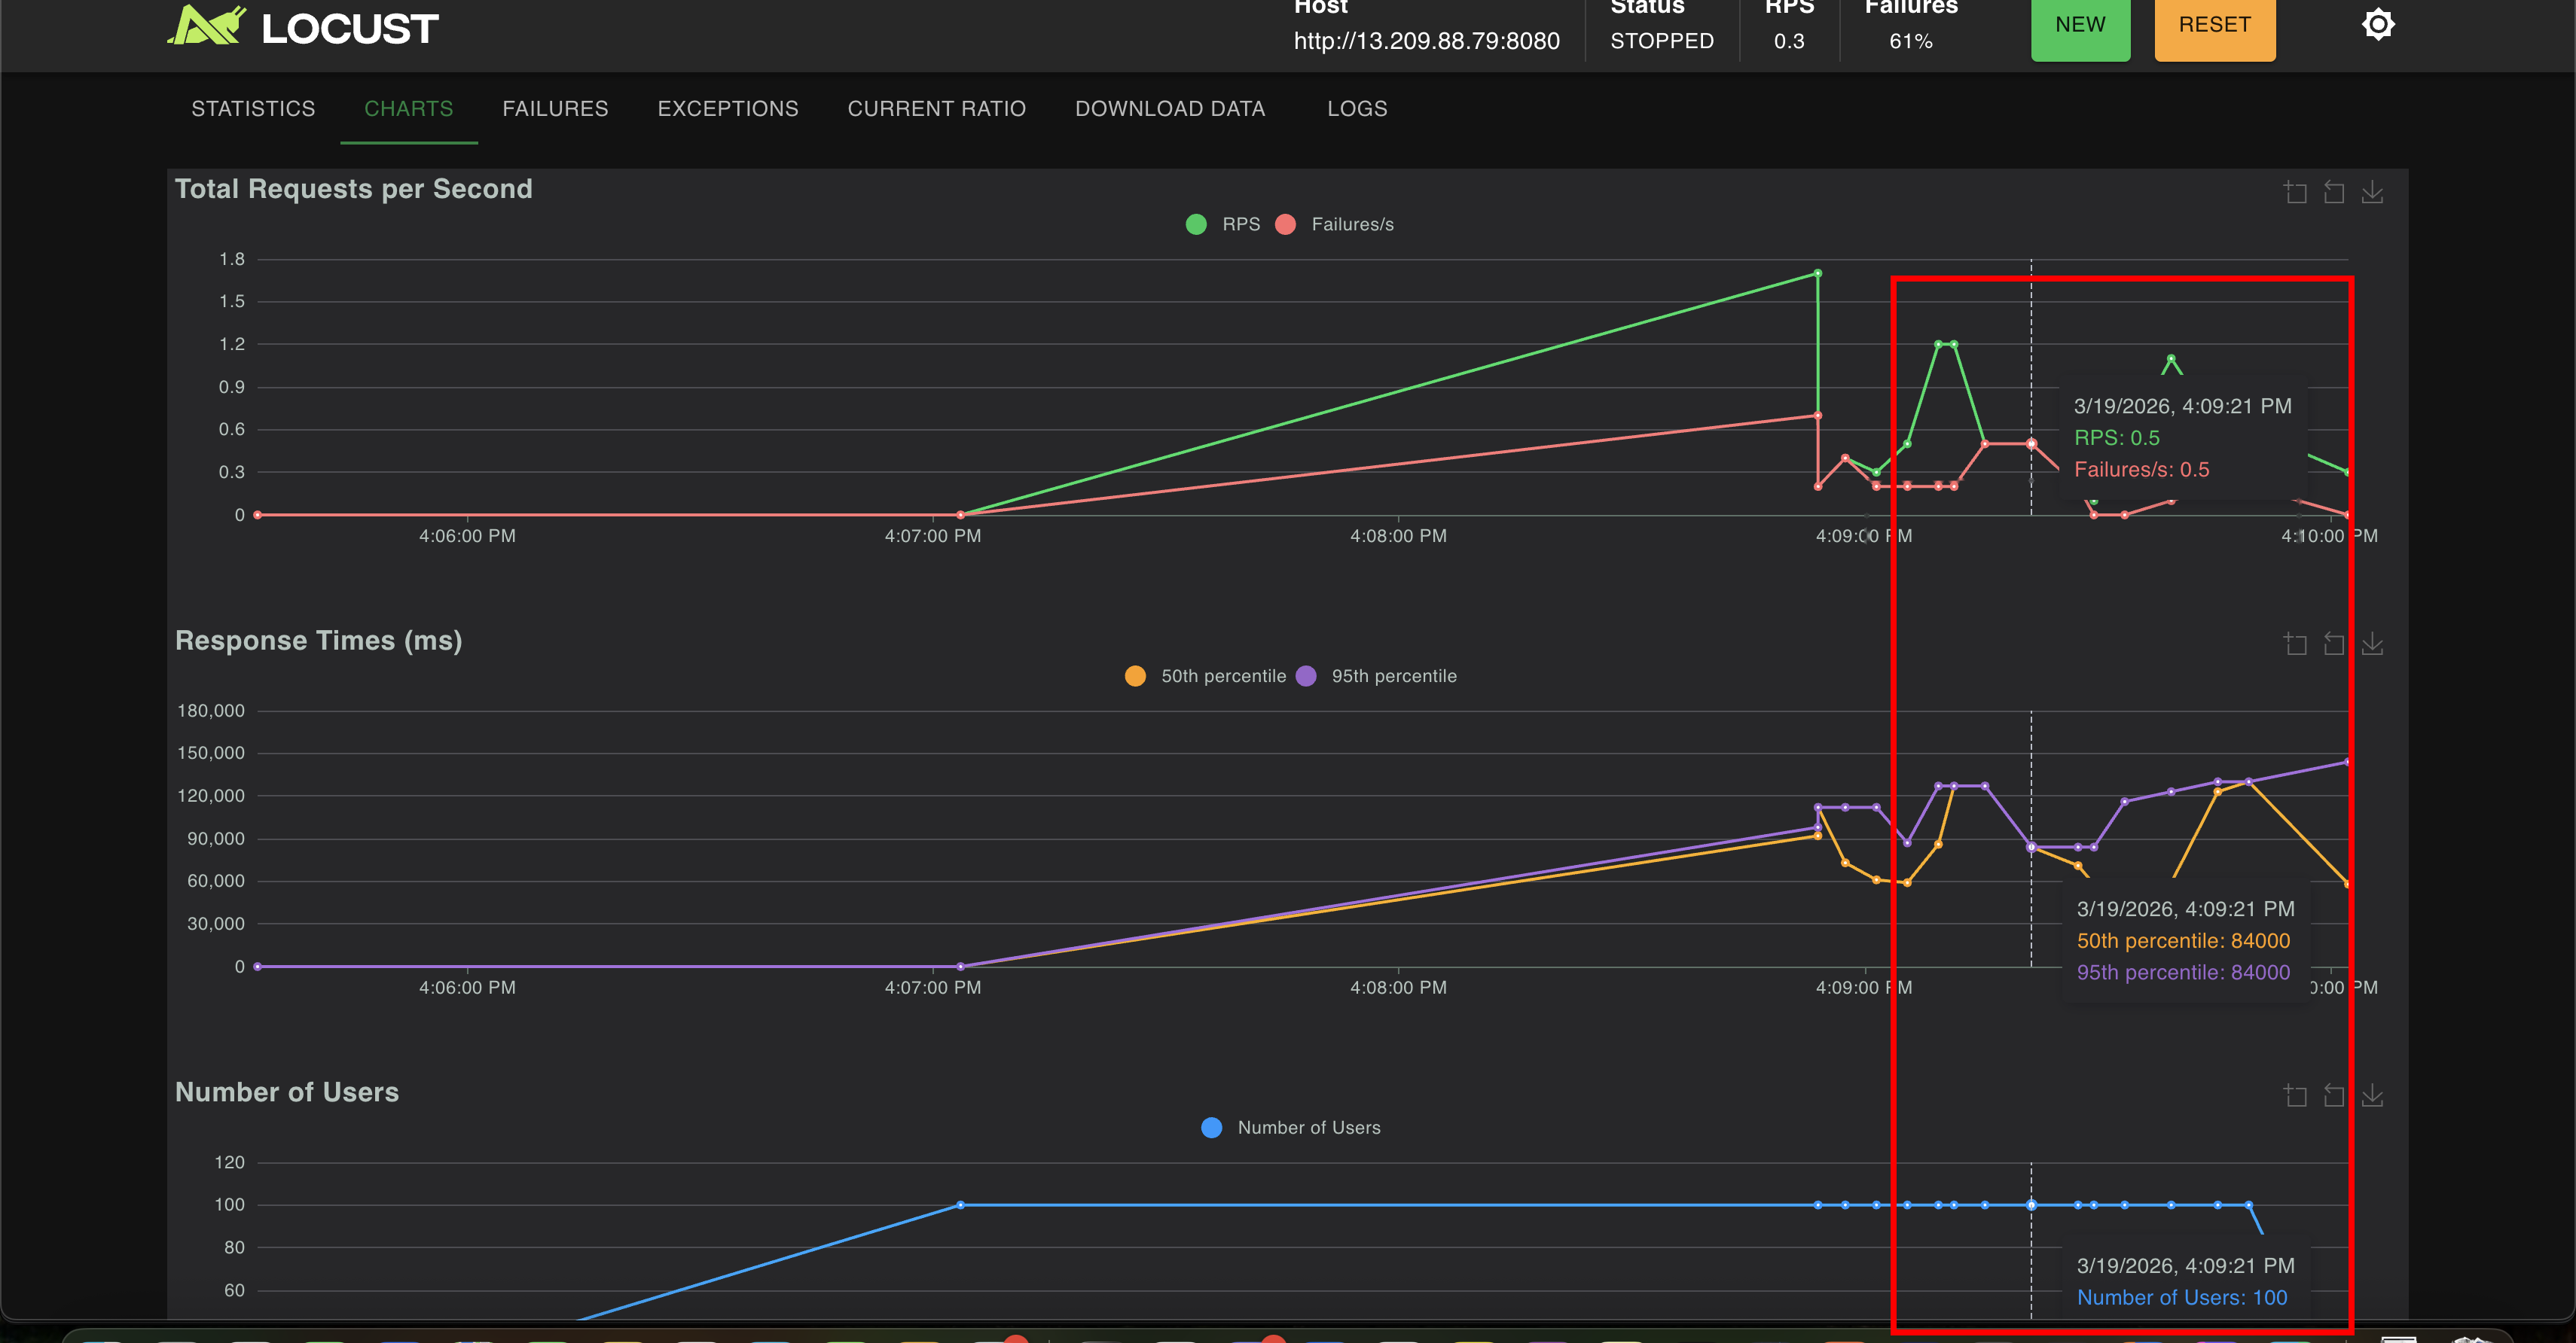Click the Failures value 61% in header
The width and height of the screenshot is (2576, 1343).
point(1911,41)
